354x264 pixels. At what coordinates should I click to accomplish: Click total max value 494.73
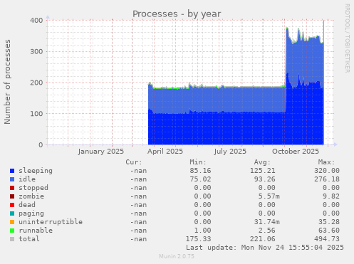click(x=327, y=239)
